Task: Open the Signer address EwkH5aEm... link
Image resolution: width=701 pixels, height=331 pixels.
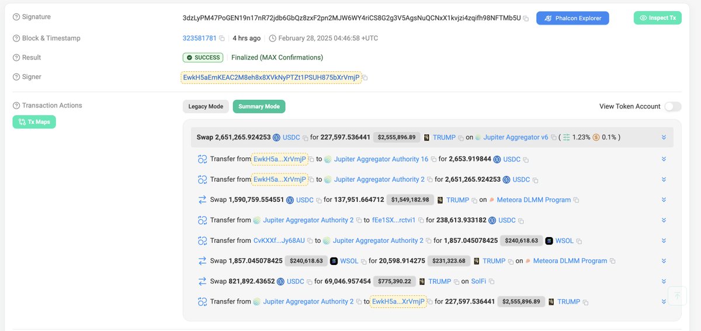Action: [x=271, y=77]
